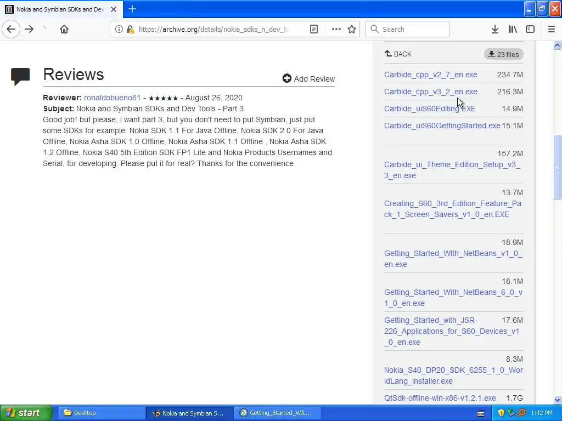Download Carbide_cpp_v2_7_en.exe

tap(430, 75)
